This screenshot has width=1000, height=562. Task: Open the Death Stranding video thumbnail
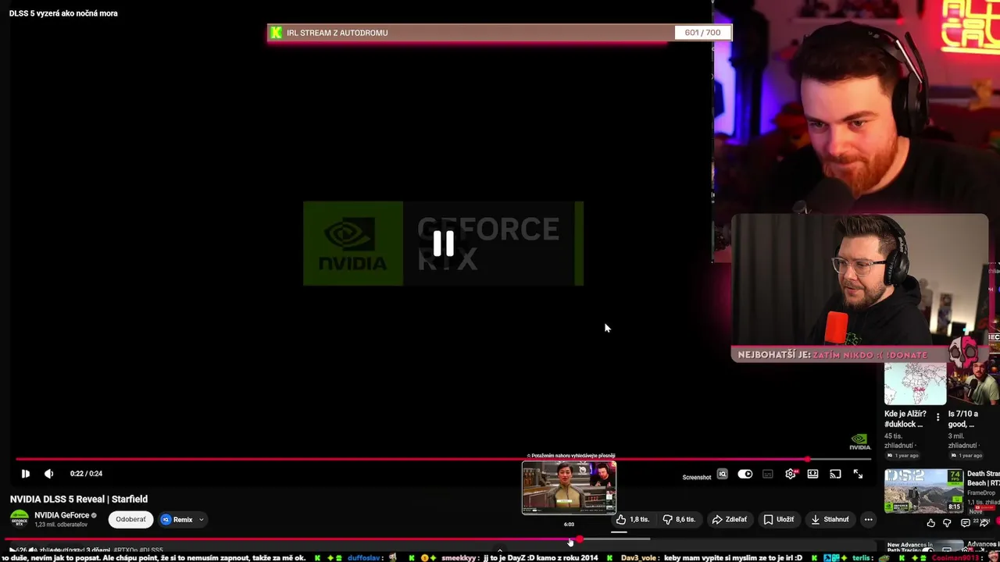(923, 491)
